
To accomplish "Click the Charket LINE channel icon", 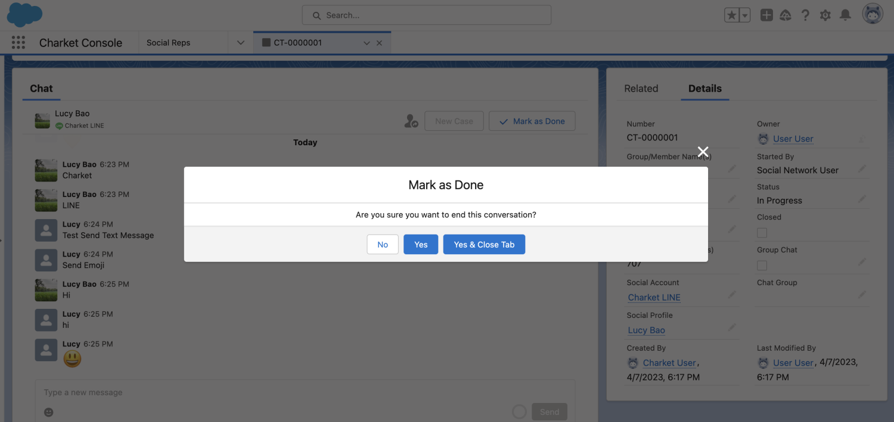I will click(x=59, y=126).
